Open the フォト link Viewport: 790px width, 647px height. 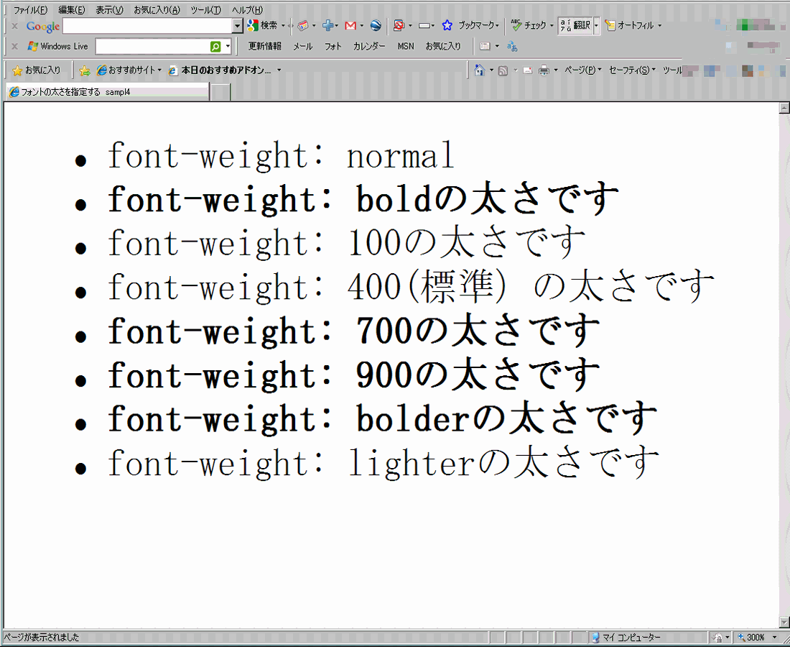[333, 47]
